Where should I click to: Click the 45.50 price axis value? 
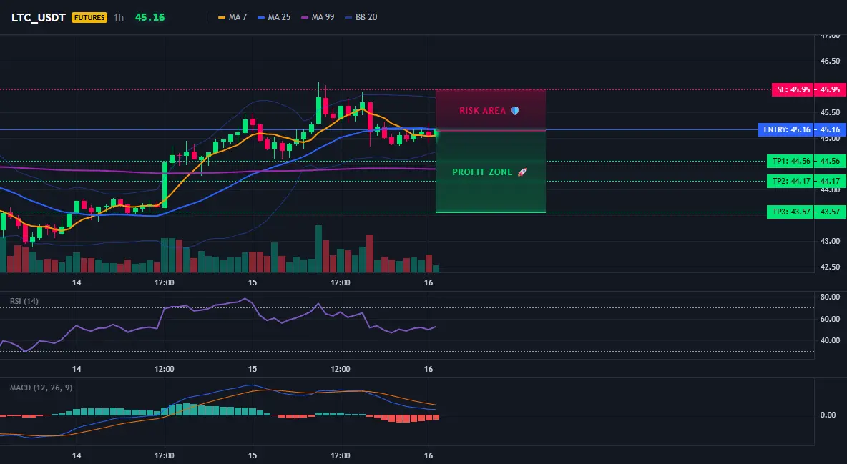831,112
